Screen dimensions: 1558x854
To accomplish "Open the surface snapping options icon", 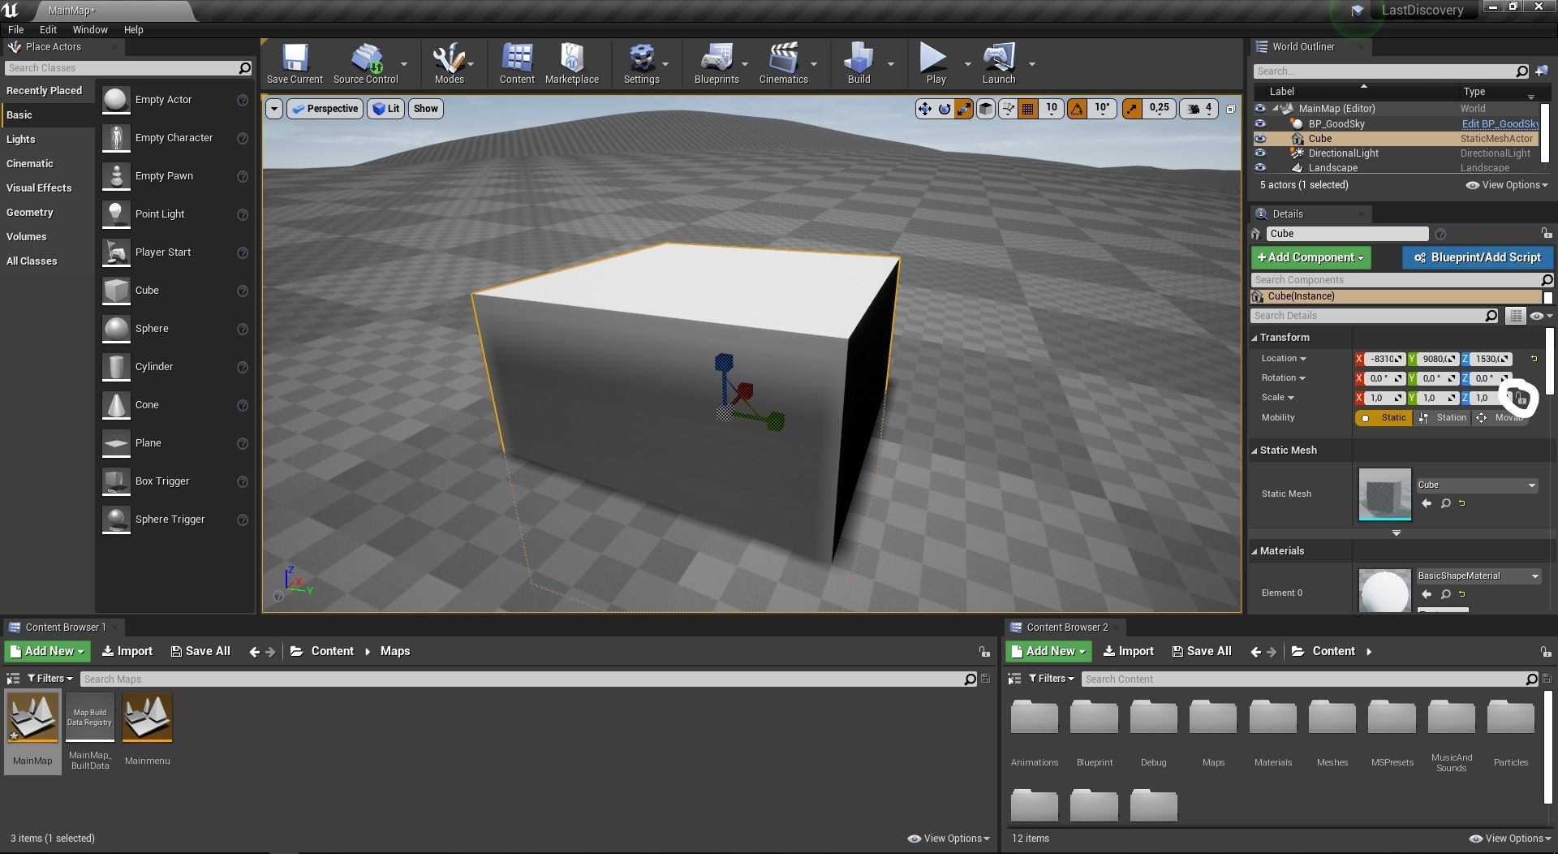I will click(1008, 109).
